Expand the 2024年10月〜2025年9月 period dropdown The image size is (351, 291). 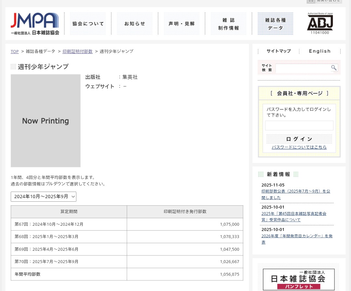coord(44,196)
